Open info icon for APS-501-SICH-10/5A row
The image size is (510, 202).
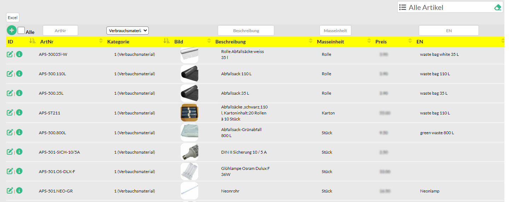point(19,152)
